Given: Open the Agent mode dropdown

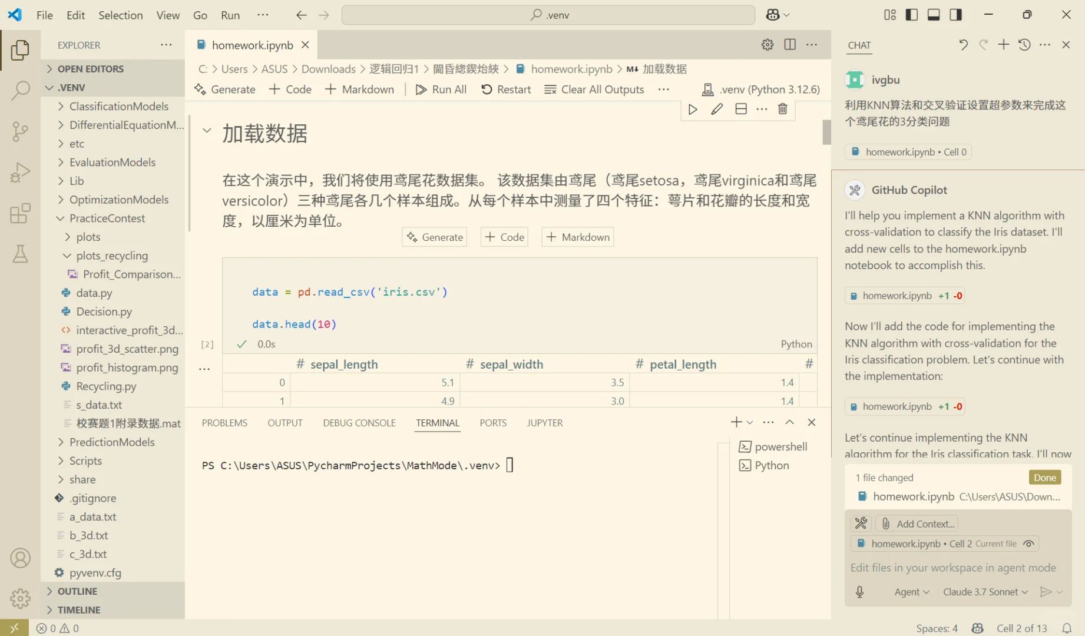Looking at the screenshot, I should [912, 592].
